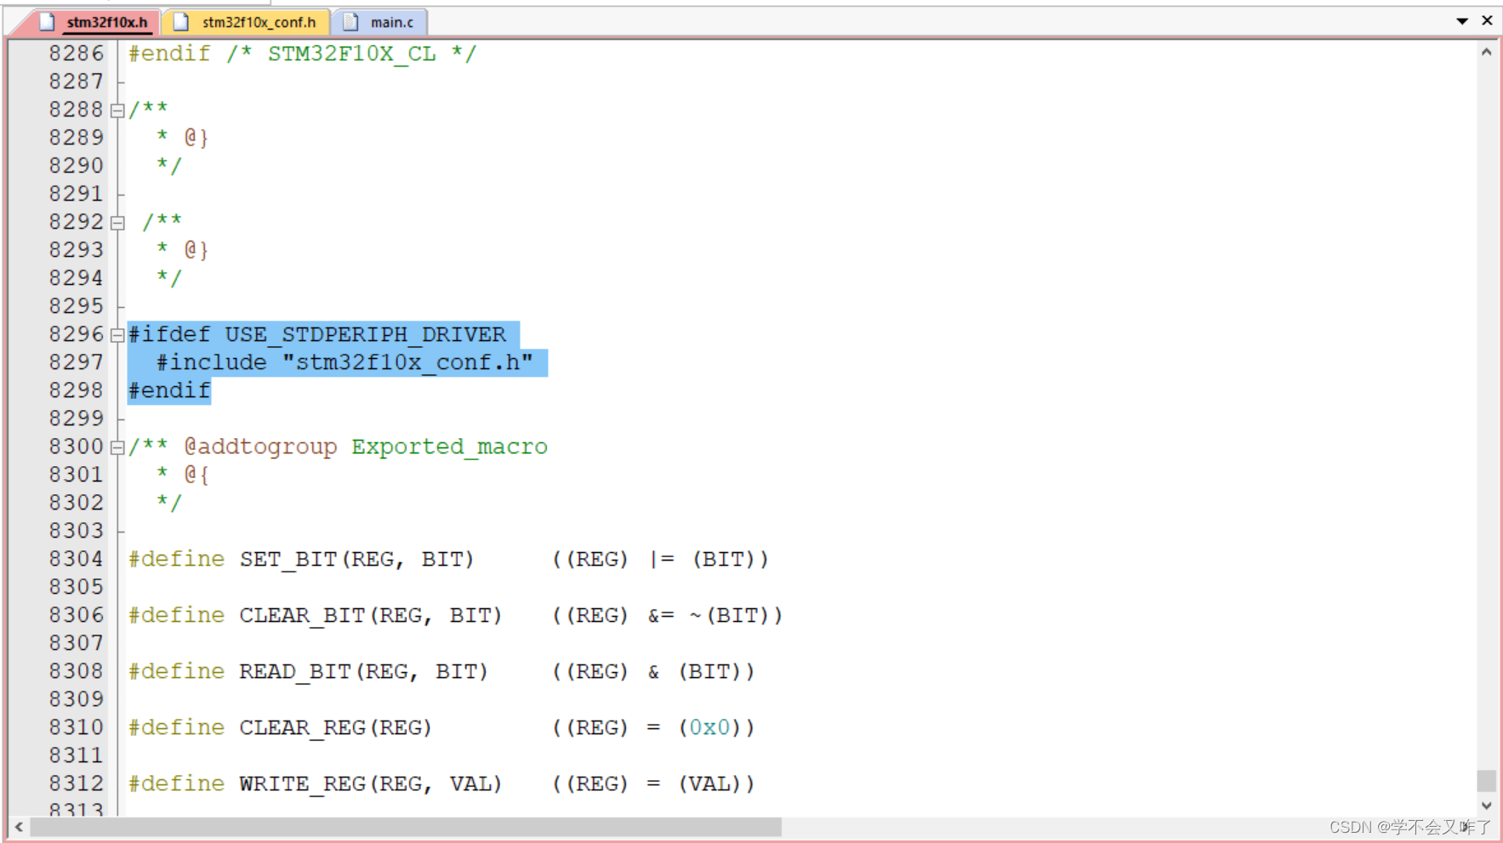This screenshot has width=1503, height=843.
Task: Close the active editor tab
Action: (x=1487, y=20)
